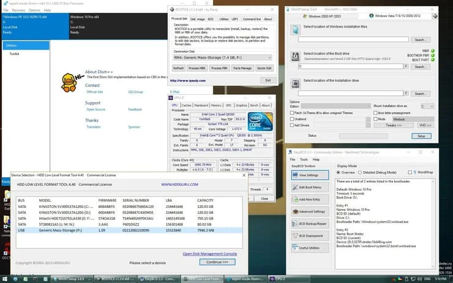Viewport: 453px width, 283px height.
Task: Open Mount installation drive as dropdown
Action: [x=427, y=106]
